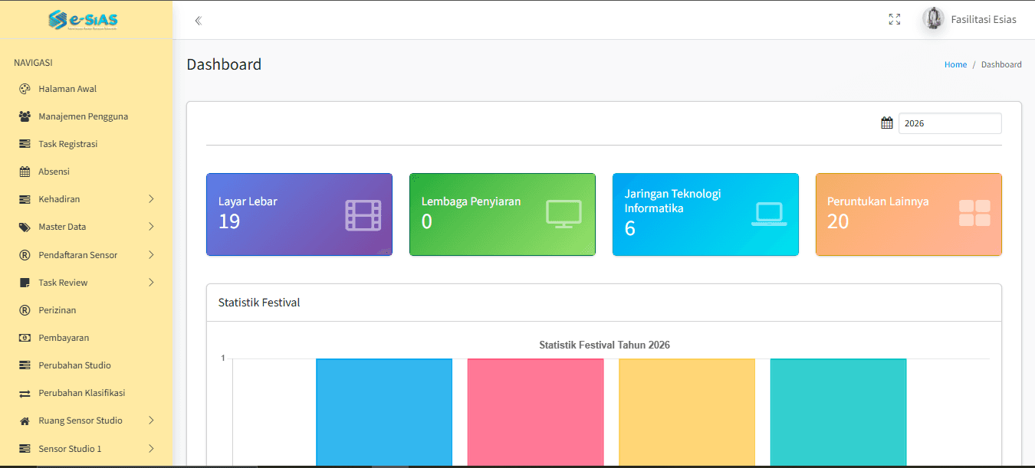Click grid icon on Peruntukan Lainnya card
The width and height of the screenshot is (1035, 468).
pyautogui.click(x=974, y=214)
